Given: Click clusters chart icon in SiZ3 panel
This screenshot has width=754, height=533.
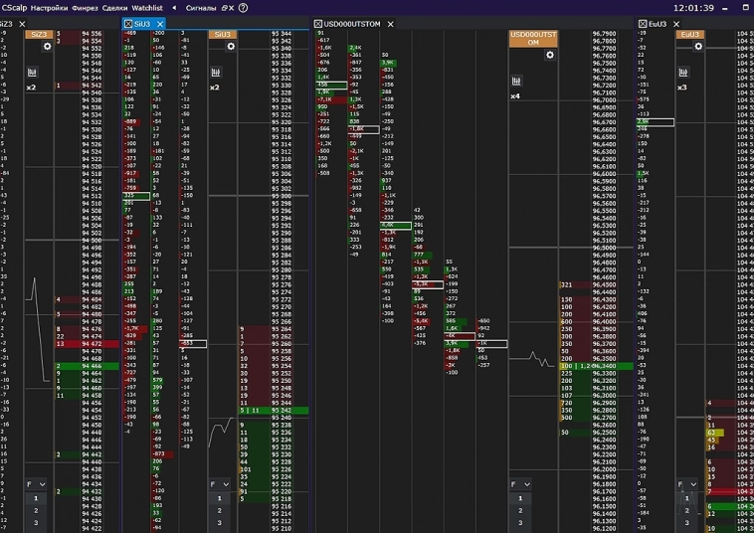Looking at the screenshot, I should pyautogui.click(x=32, y=73).
